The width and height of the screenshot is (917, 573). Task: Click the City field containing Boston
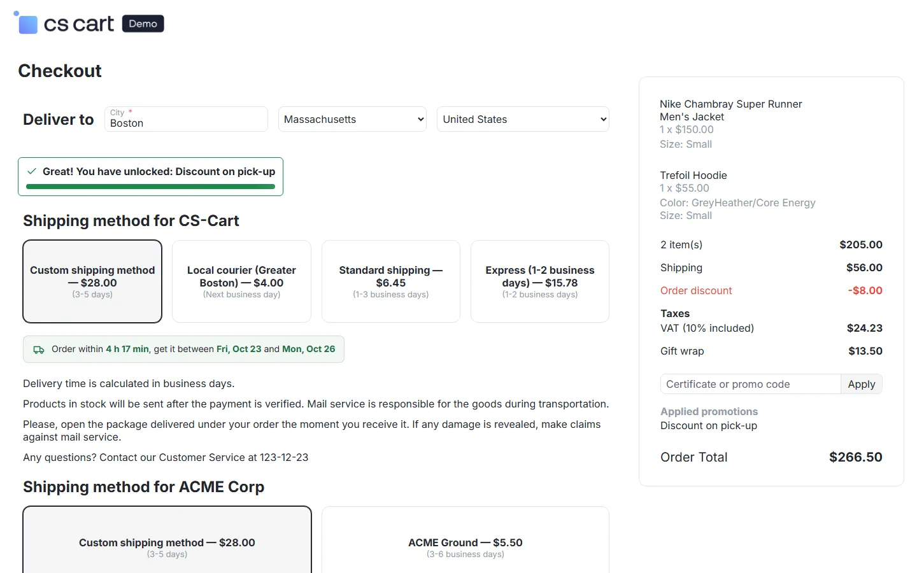coord(186,119)
